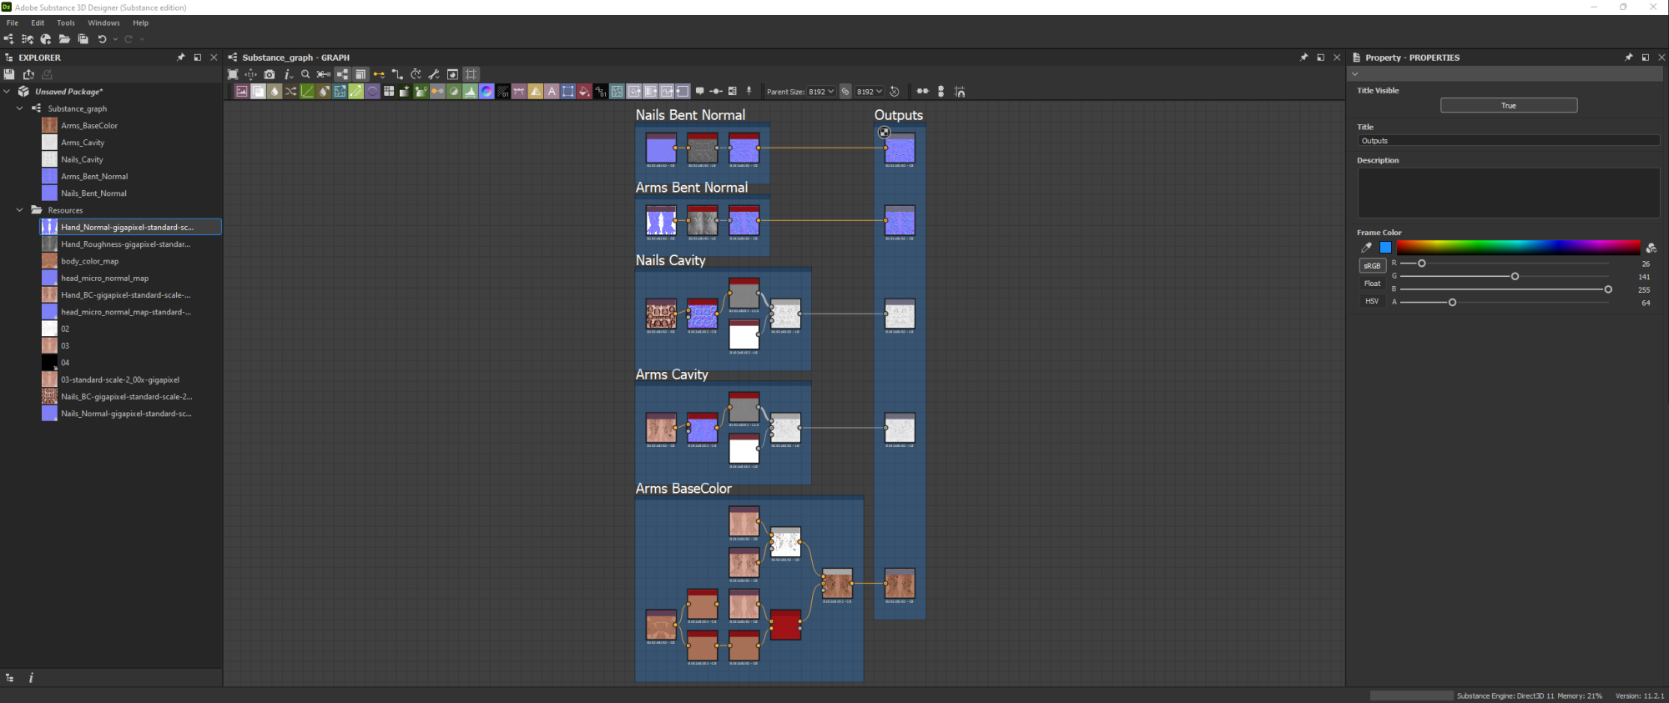Click the graph tools wrench icon
Image resolution: width=1669 pixels, height=703 pixels.
(x=434, y=74)
